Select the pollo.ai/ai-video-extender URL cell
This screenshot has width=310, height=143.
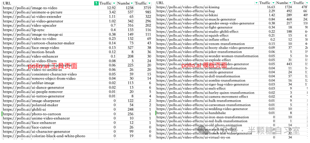click(x=50, y=17)
